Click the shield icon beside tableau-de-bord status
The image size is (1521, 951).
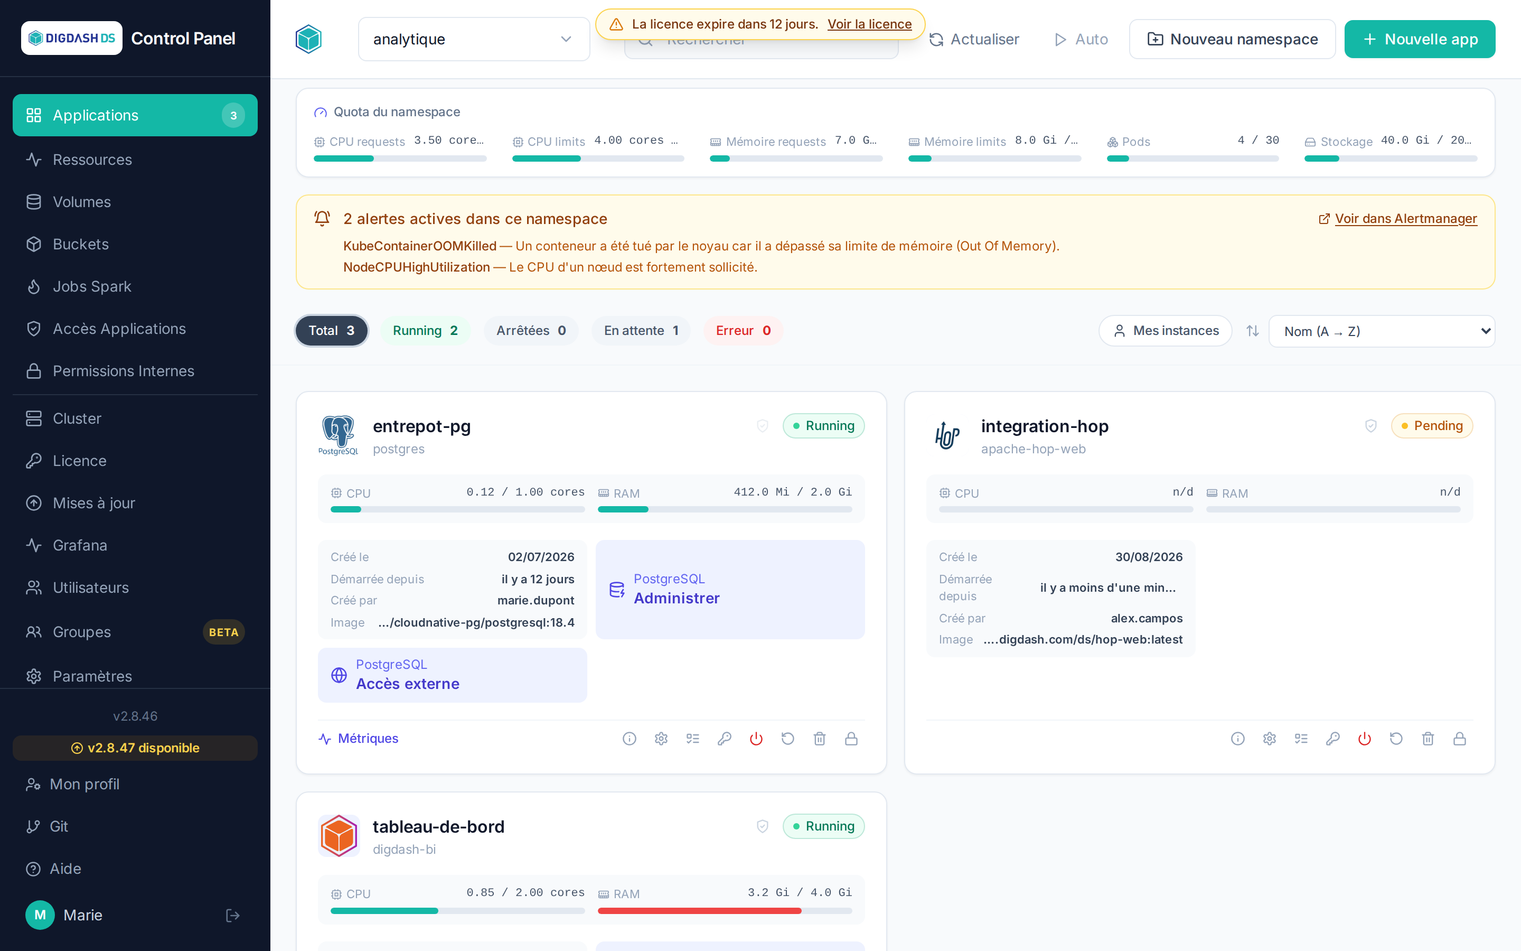pos(763,826)
